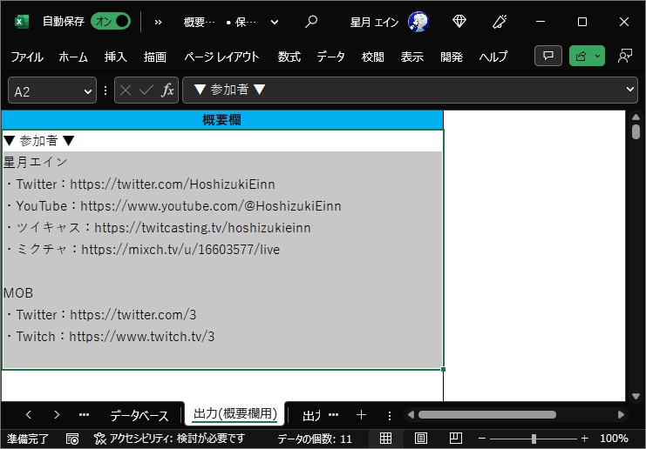The width and height of the screenshot is (646, 449).
Task: Select the ミクチャ URL row
Action: click(222, 249)
